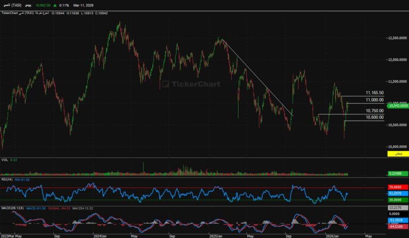Screen dimensions: 409x238
Task: Click the RSI(14) indicator label
Action: 7,180
